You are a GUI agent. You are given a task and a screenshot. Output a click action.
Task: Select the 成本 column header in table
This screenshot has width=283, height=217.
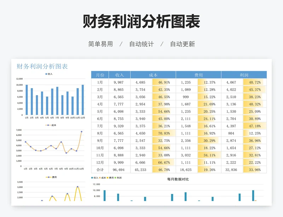(x=153, y=75)
